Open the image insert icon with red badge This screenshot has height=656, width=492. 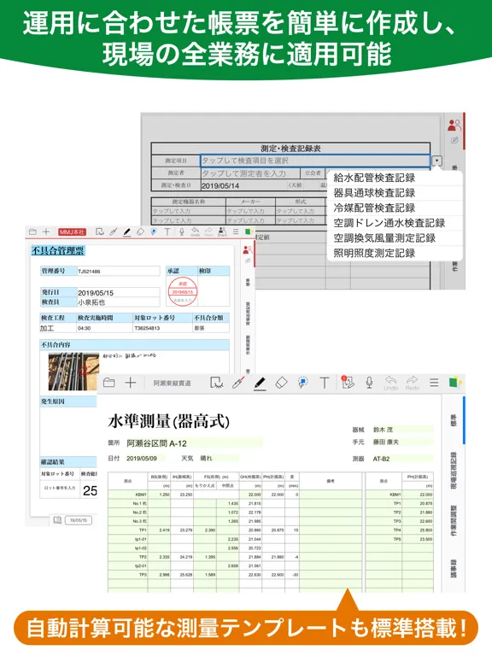pos(348,382)
